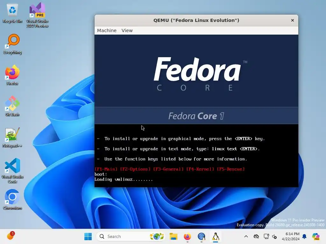Viewport: 326px width, 244px height.
Task: Click the taskbar Search box
Action: [x=131, y=236]
